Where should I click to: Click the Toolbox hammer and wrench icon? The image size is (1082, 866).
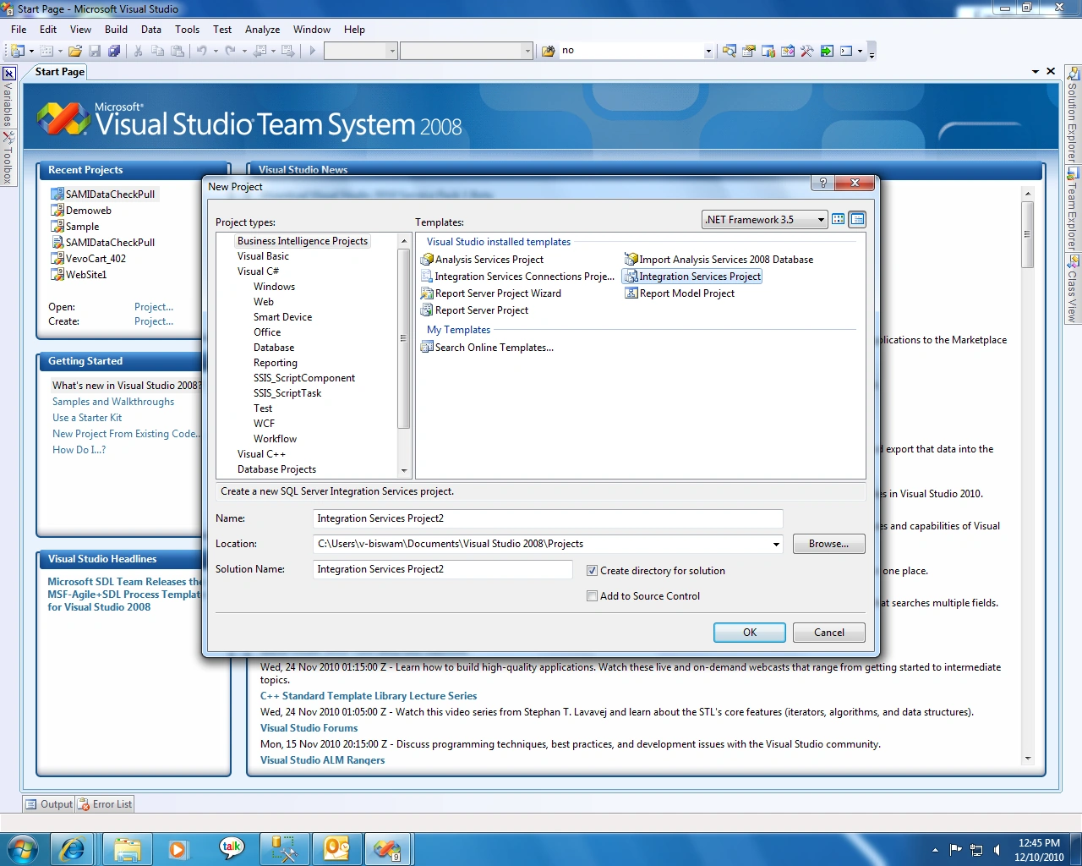[x=806, y=51]
